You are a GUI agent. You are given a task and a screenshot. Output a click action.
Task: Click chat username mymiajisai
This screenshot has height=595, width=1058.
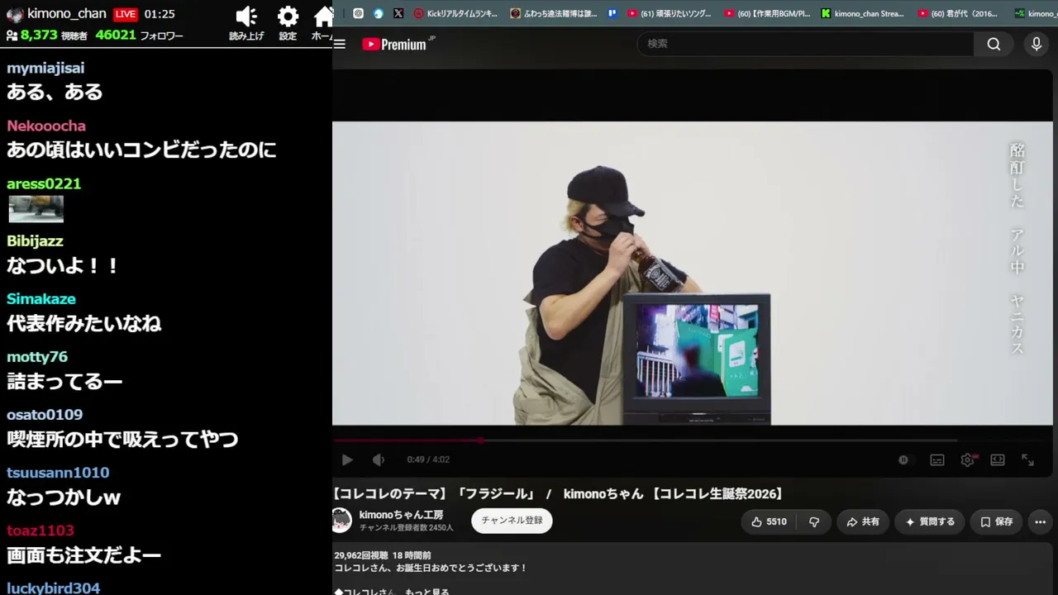point(45,68)
